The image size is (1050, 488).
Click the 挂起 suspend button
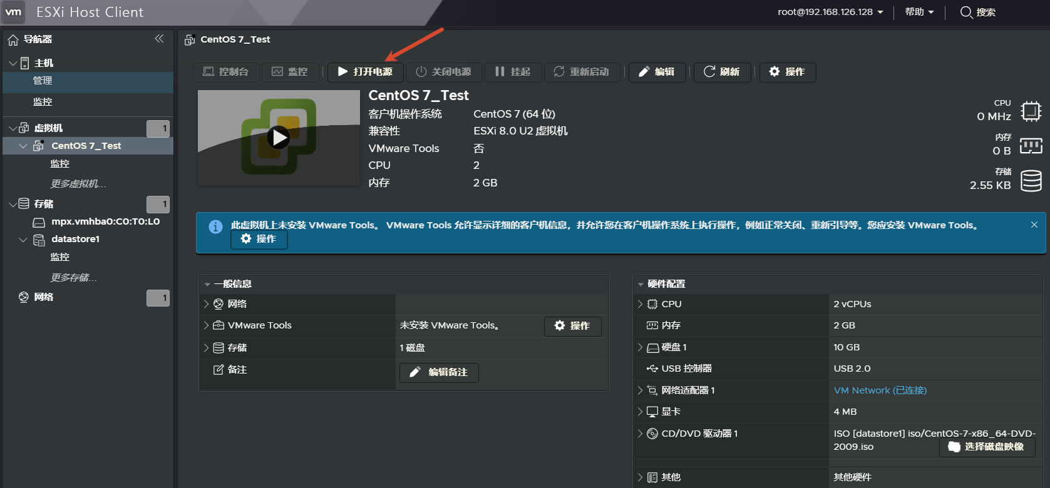[513, 72]
